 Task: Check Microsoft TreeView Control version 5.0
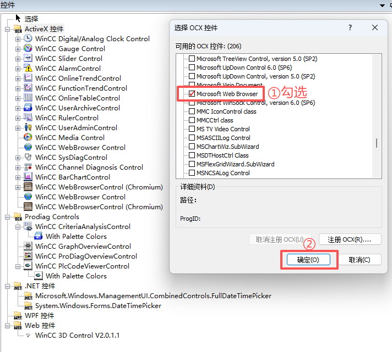(x=192, y=59)
